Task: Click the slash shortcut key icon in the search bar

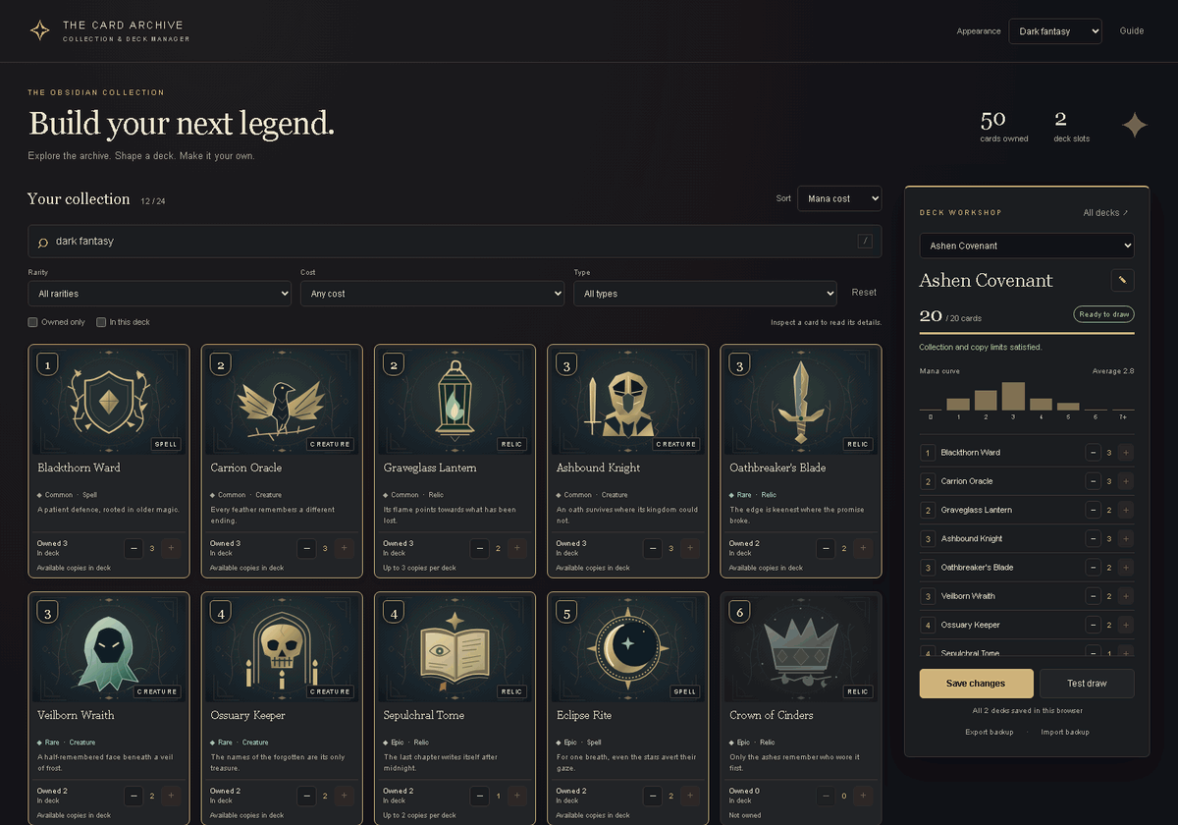Action: (865, 241)
